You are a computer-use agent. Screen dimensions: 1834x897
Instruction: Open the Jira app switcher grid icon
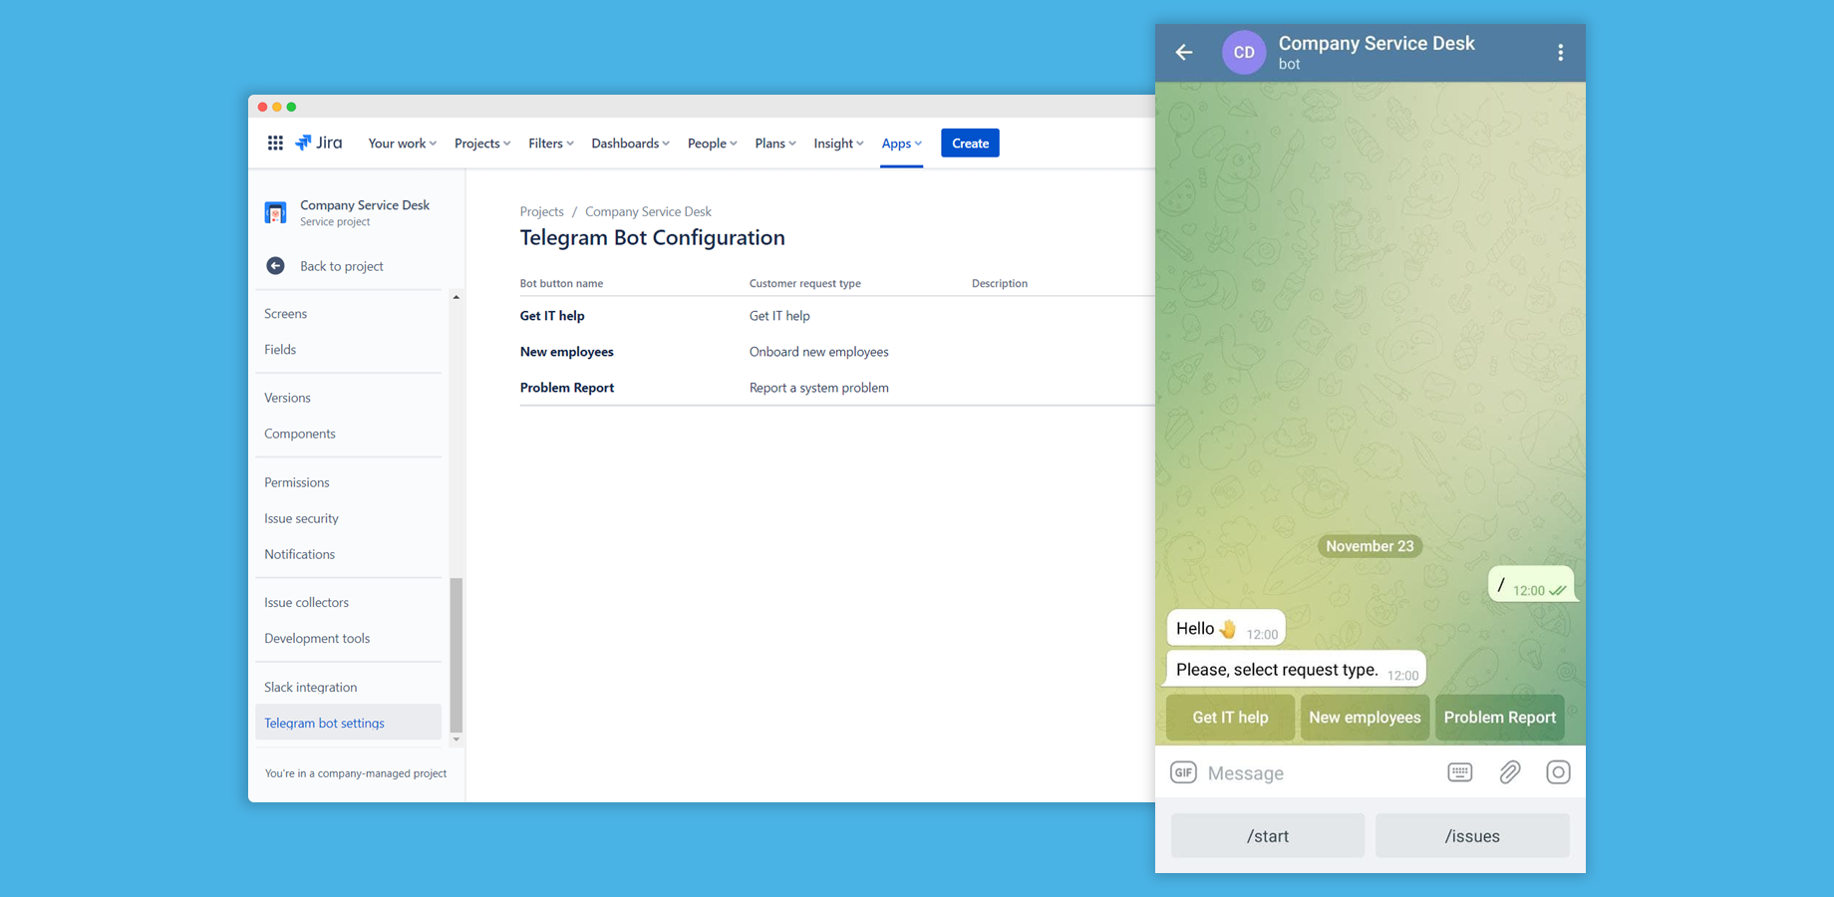275,143
